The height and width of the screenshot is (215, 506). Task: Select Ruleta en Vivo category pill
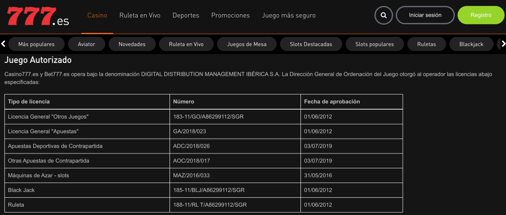186,44
